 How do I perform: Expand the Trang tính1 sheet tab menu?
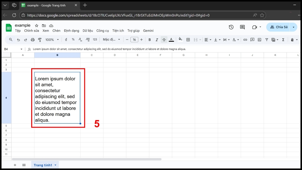(x=56, y=165)
